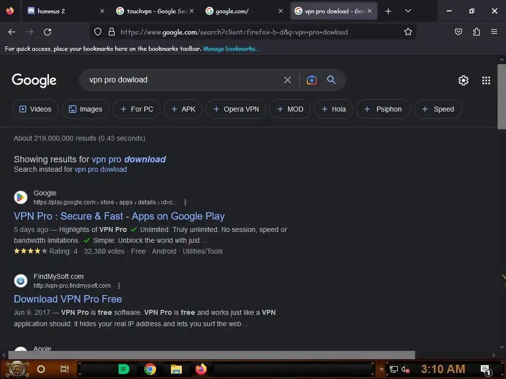This screenshot has height=379, width=506.
Task: Open Task View on taskbar
Action: coord(65,369)
